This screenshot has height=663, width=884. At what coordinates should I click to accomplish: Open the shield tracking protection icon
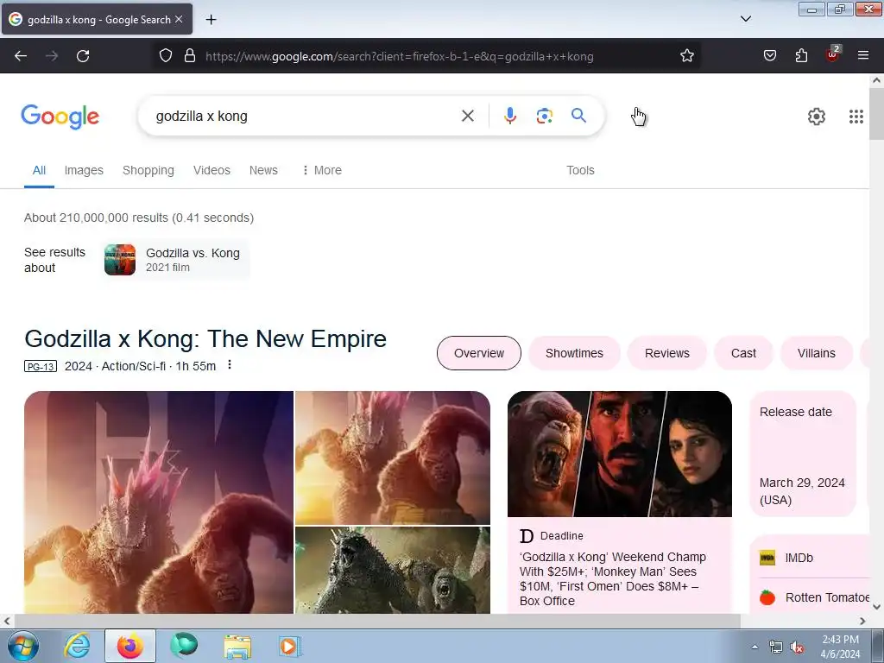(165, 56)
